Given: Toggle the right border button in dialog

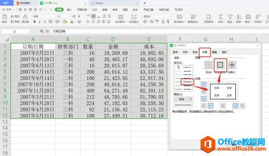Looking at the screenshot, I should pos(235,106).
